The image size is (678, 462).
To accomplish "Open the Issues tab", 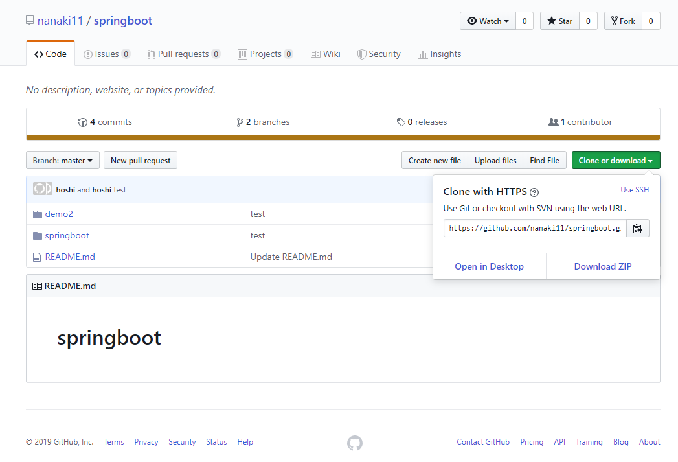I will coord(106,54).
